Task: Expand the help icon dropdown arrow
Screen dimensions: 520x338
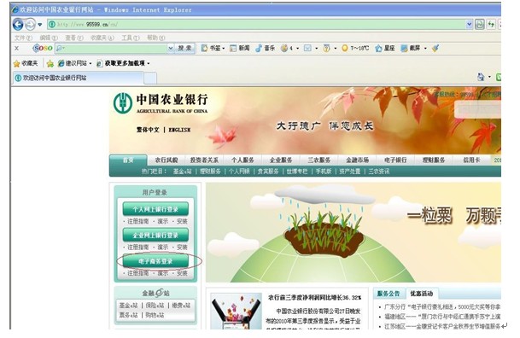Action: pos(336,49)
